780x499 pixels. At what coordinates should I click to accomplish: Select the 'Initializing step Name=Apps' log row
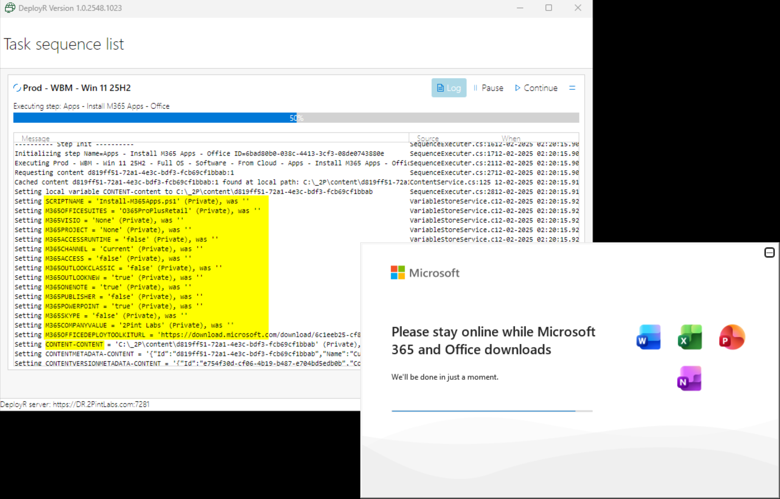click(x=296, y=153)
